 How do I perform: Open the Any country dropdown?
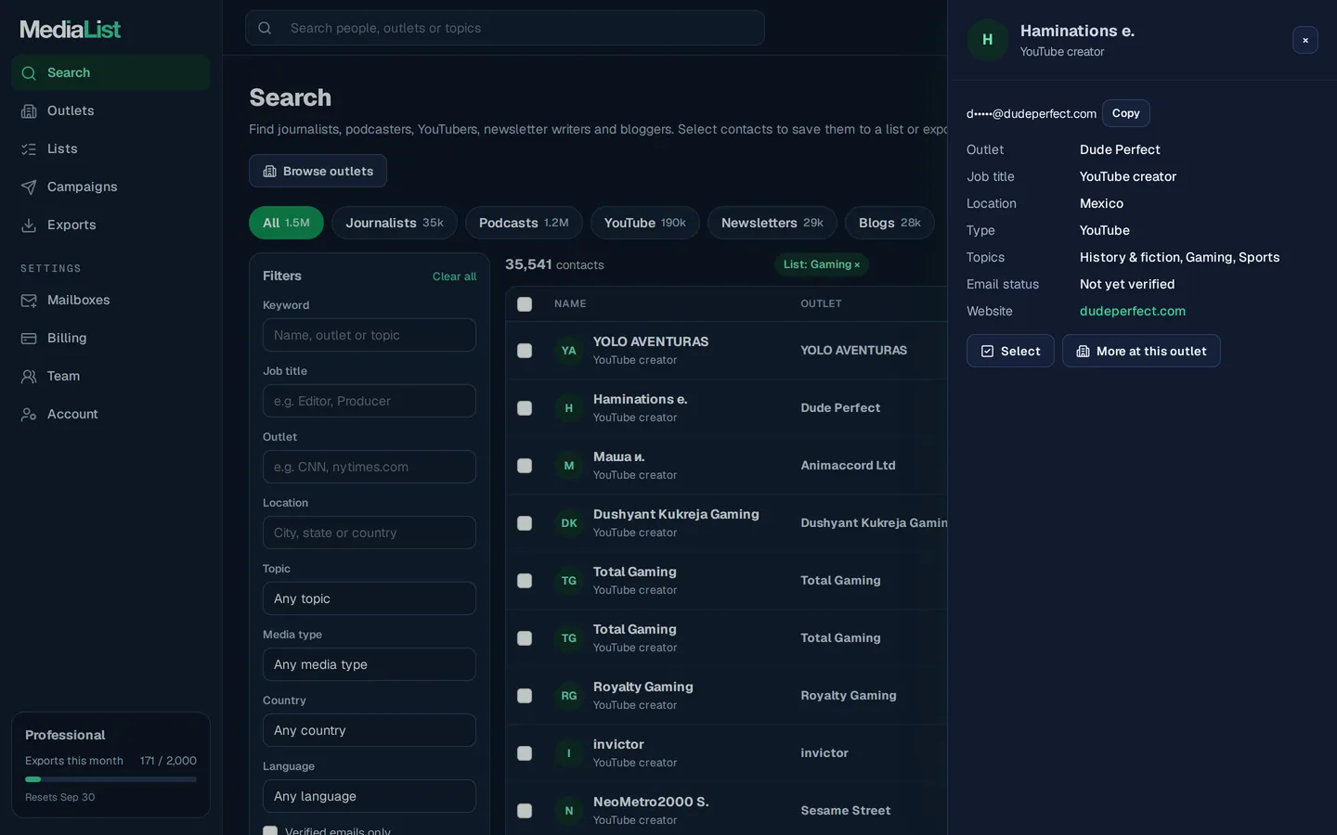[x=370, y=730]
